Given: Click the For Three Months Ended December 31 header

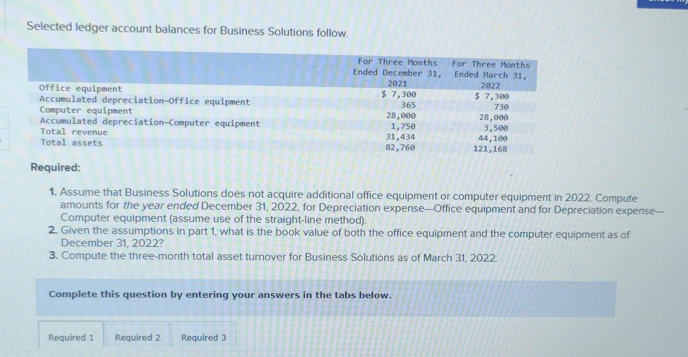Looking at the screenshot, I should pyautogui.click(x=397, y=72).
